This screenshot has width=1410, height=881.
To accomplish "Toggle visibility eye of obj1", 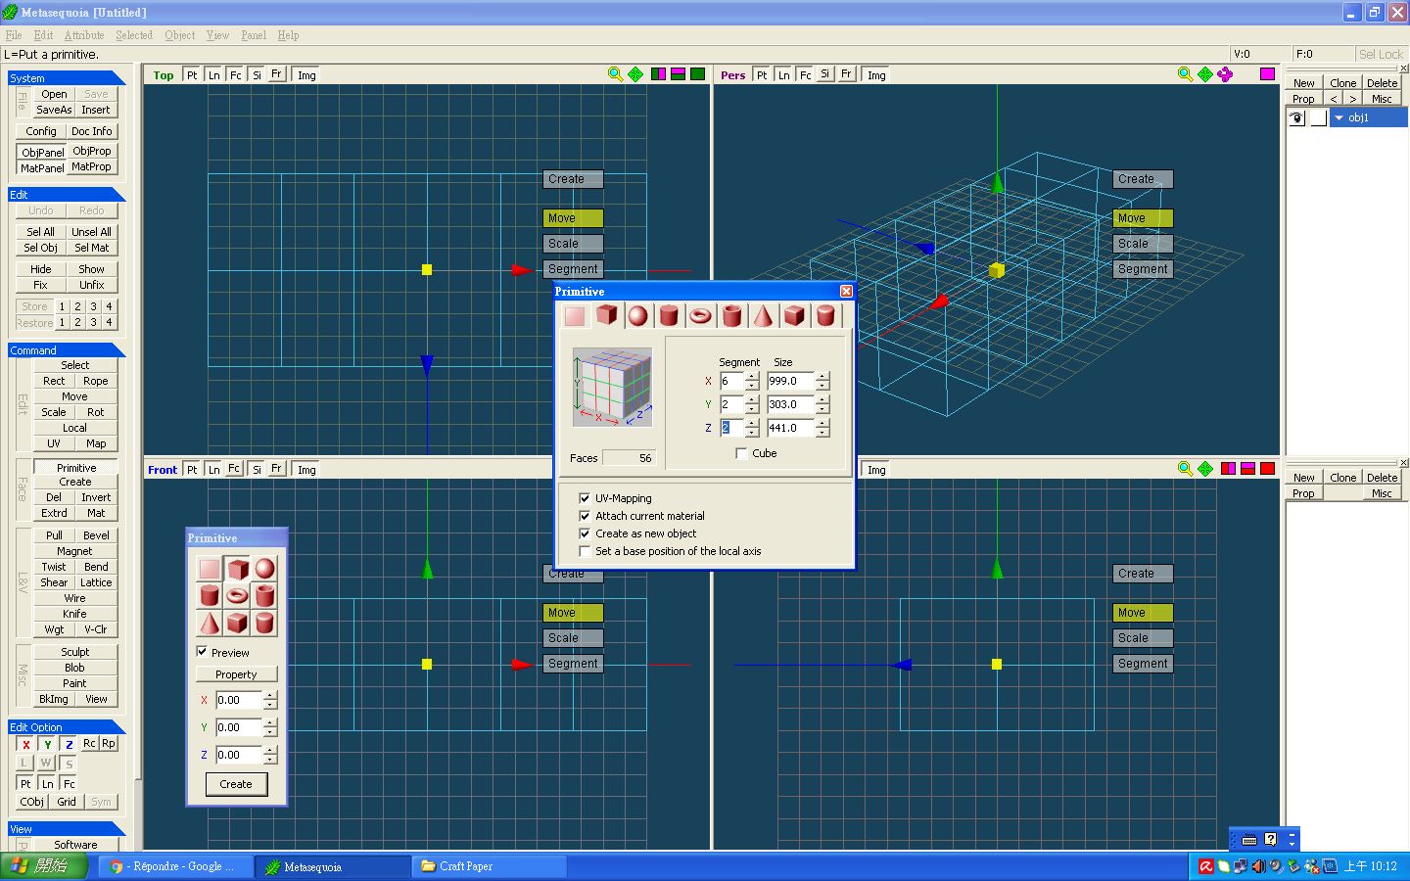I will click(1296, 117).
